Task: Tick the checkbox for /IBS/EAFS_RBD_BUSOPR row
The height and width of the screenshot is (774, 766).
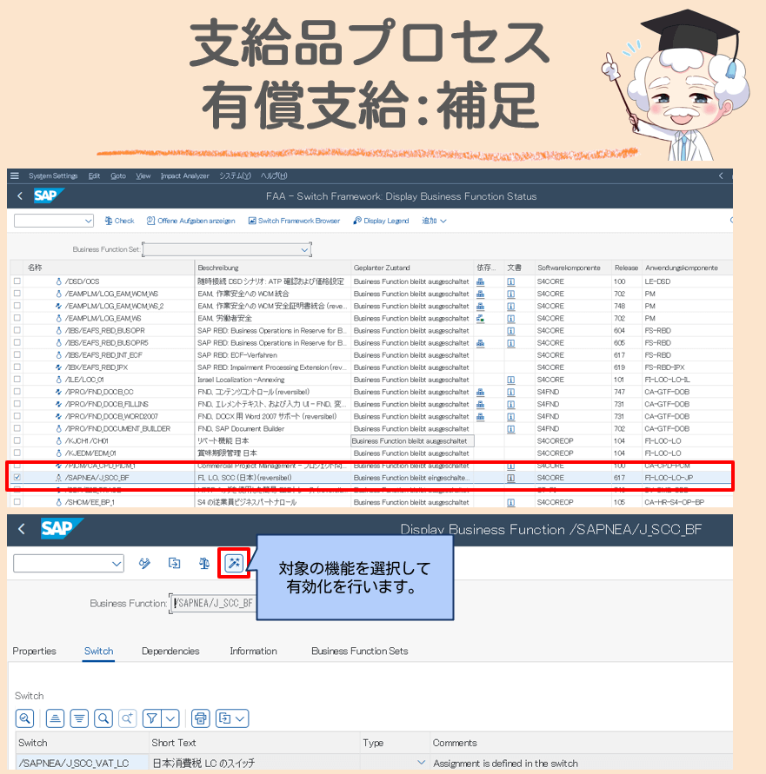Action: tap(17, 330)
